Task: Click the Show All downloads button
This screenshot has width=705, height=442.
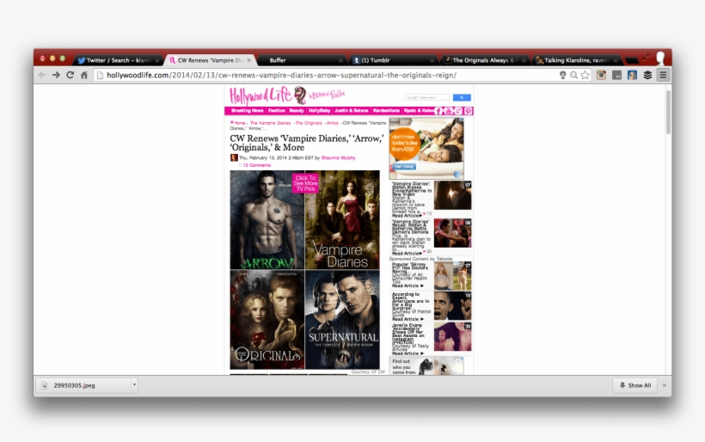Action: 636,385
